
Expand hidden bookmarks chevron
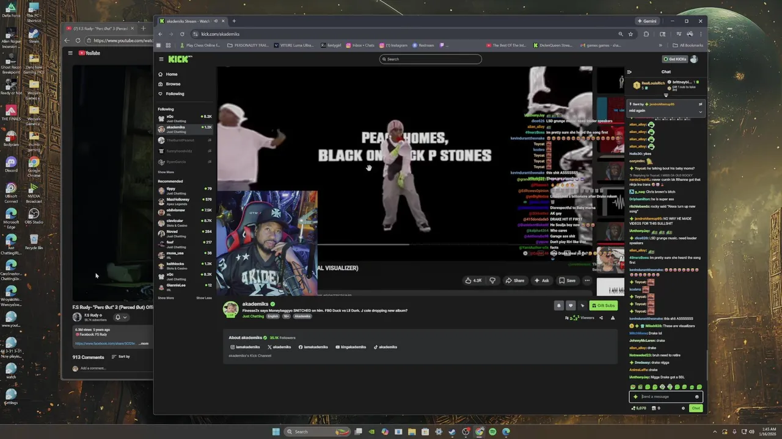pyautogui.click(x=660, y=45)
